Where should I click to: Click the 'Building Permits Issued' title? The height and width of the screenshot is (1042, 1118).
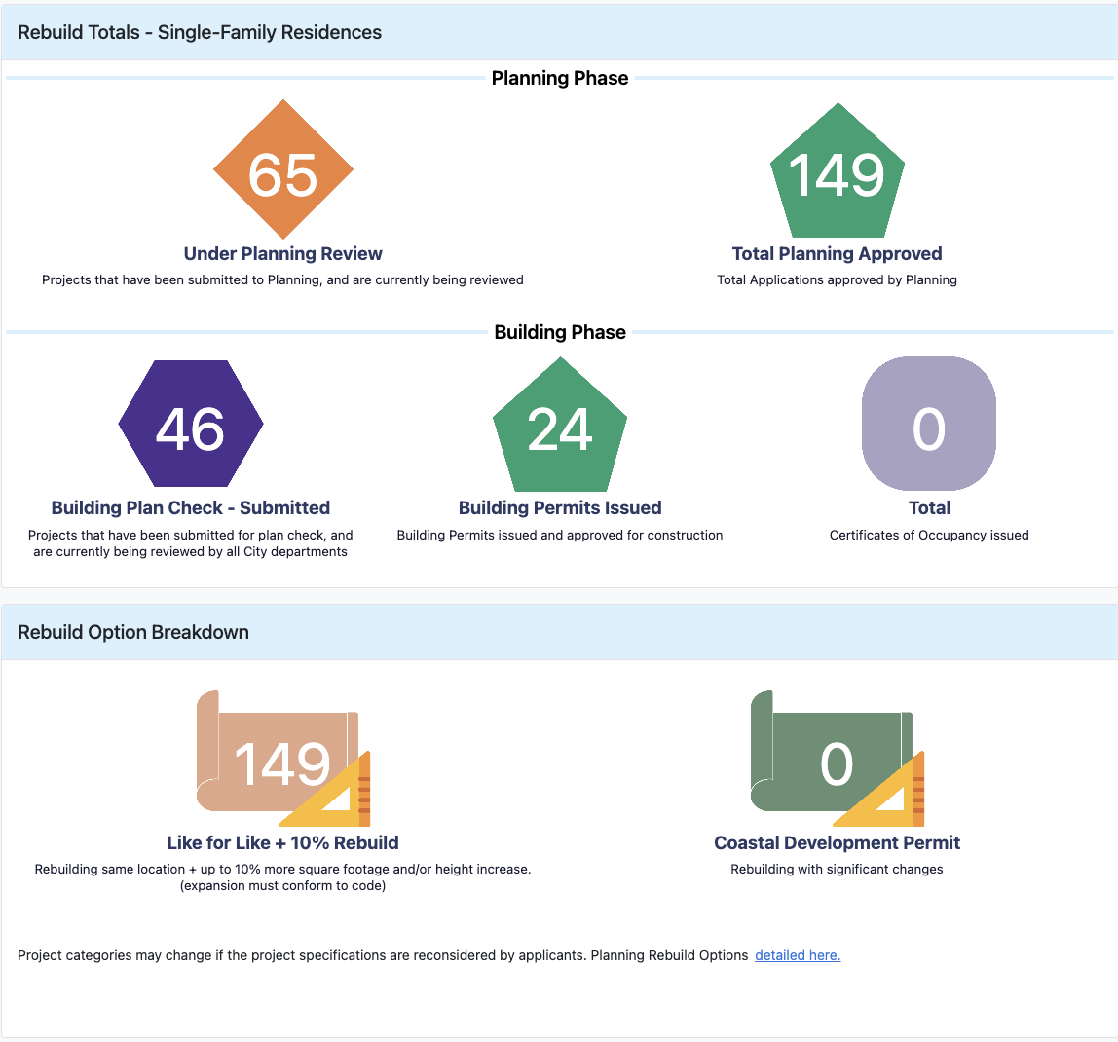point(560,508)
